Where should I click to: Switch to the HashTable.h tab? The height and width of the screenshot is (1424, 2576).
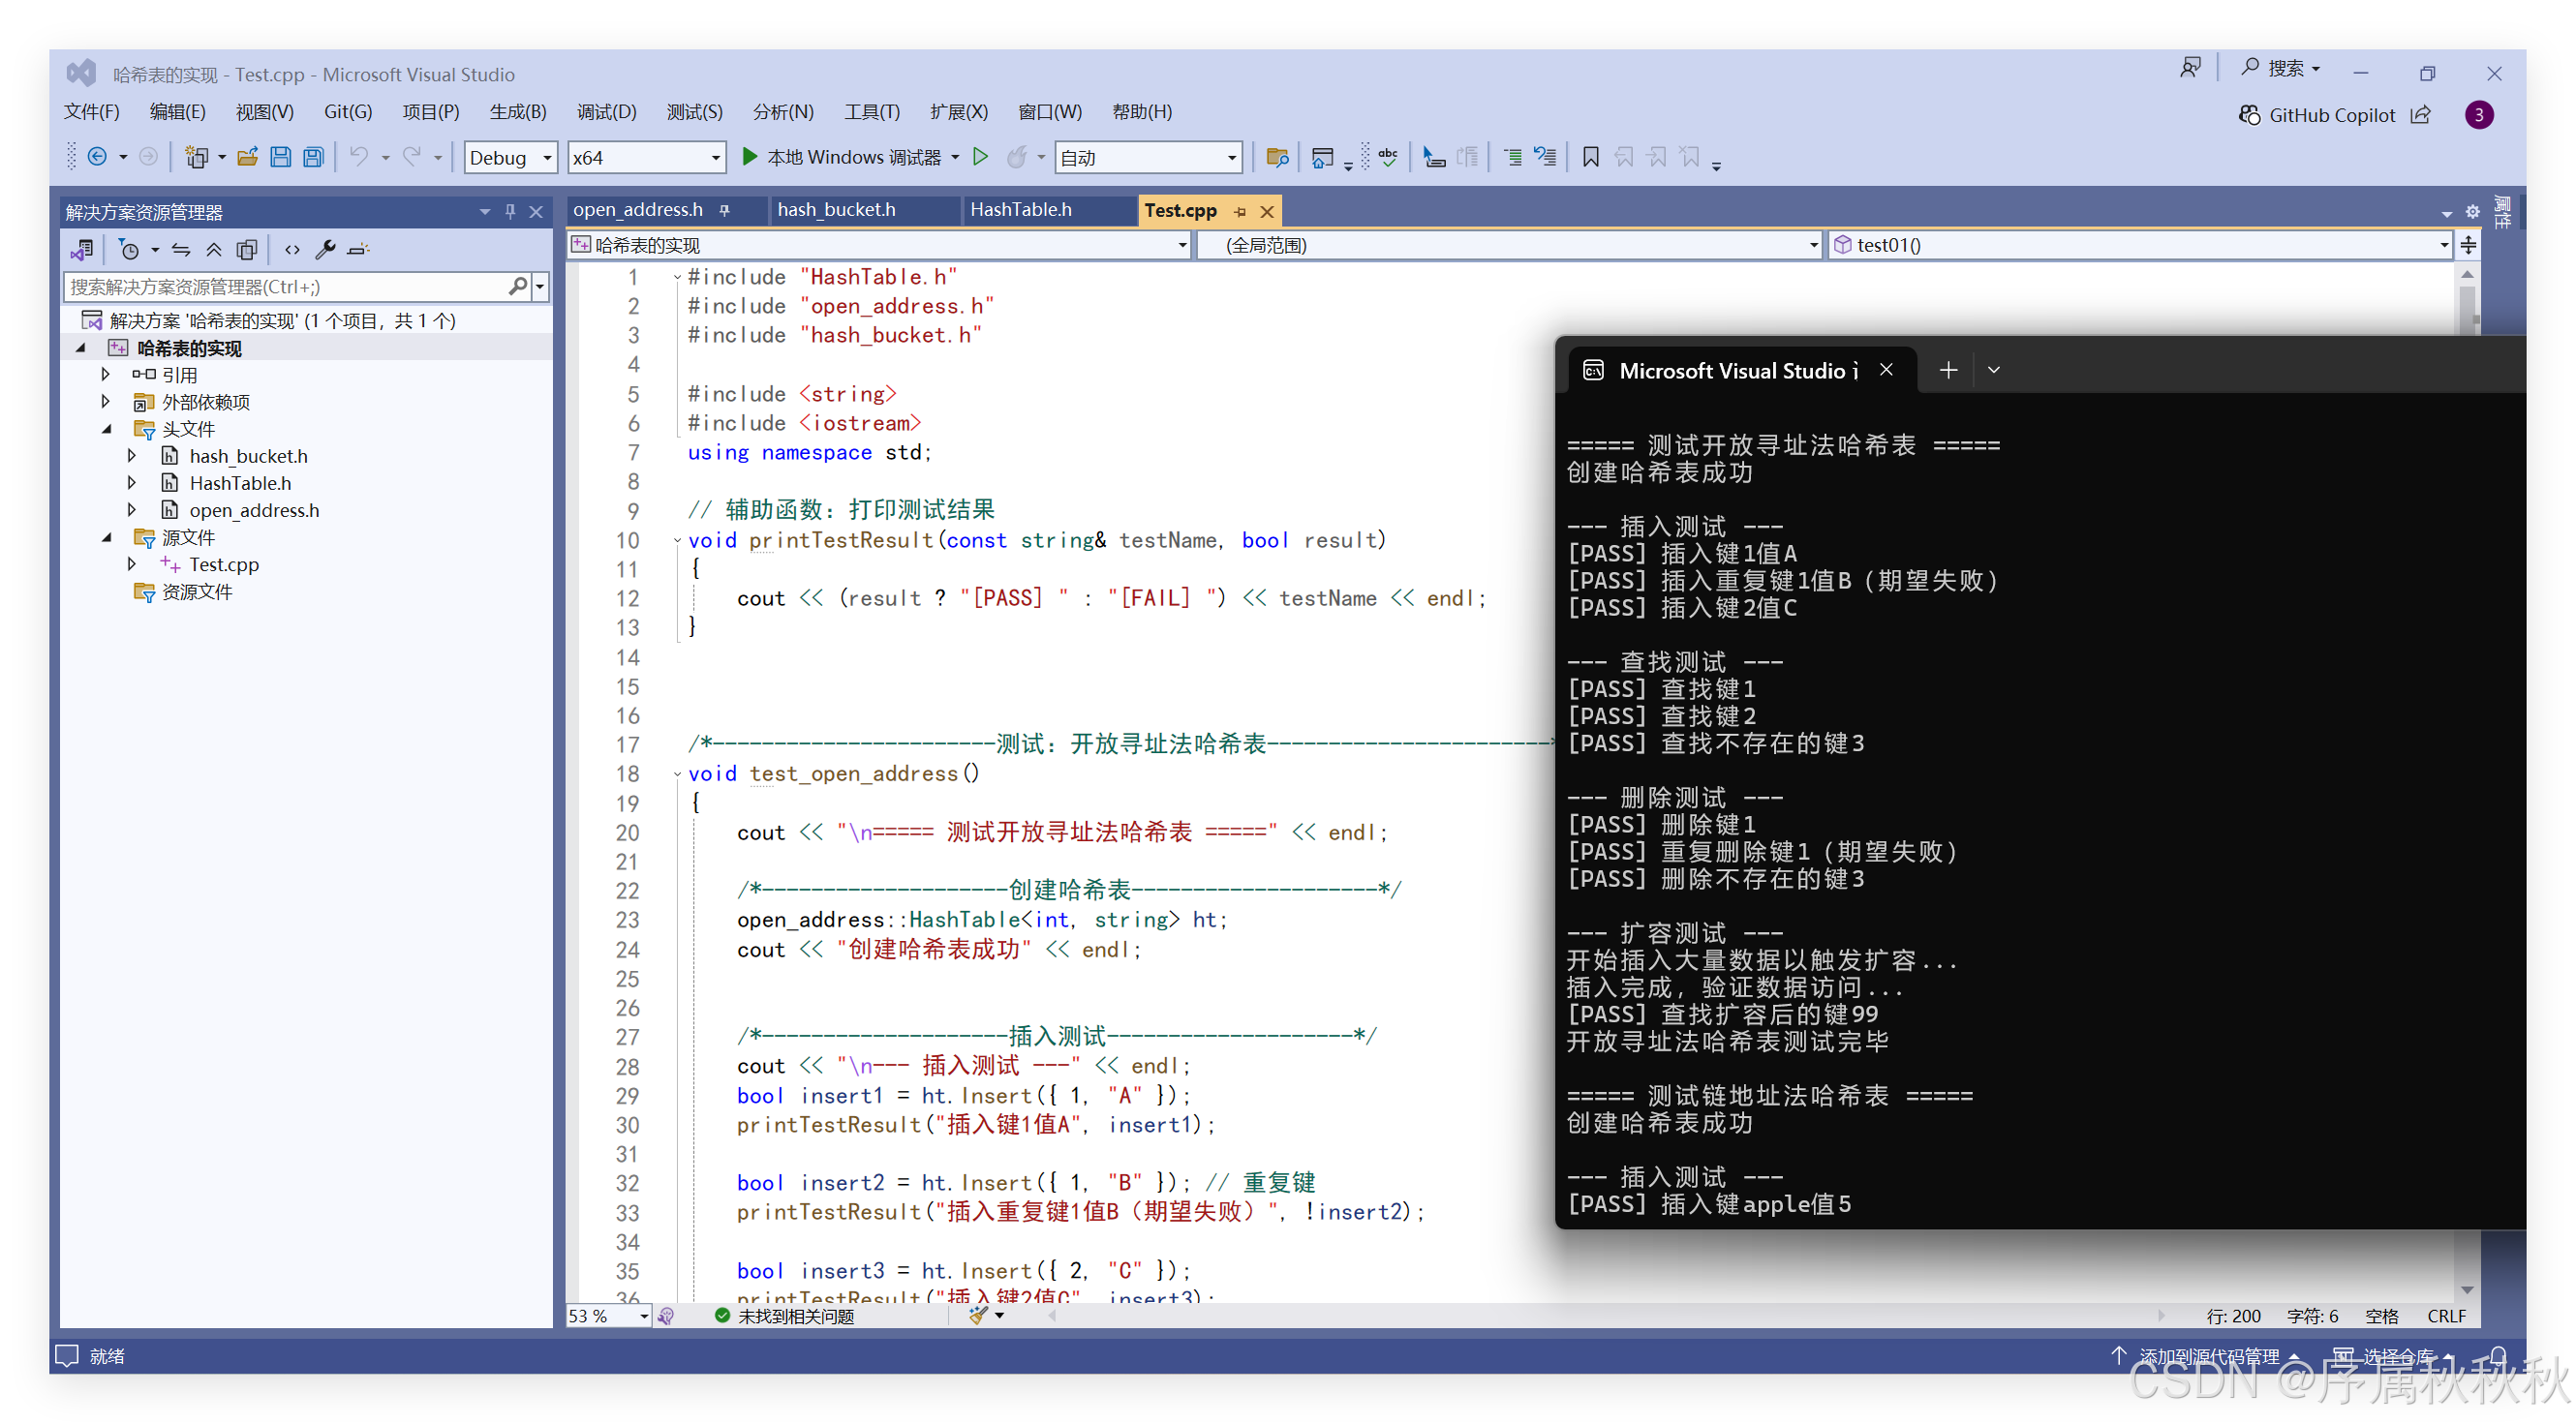tap(1020, 210)
